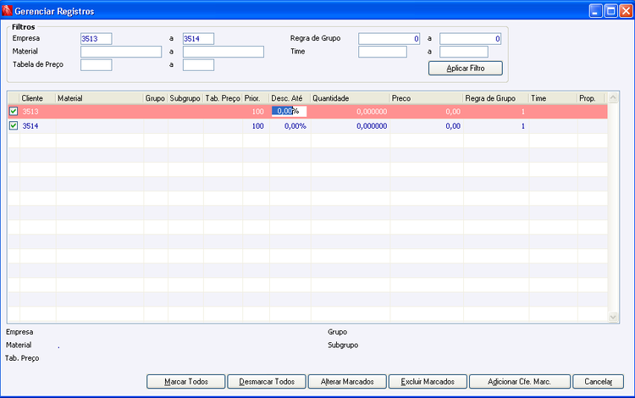The height and width of the screenshot is (398, 635).
Task: Click Desmarcar Todos button
Action: pos(267,381)
